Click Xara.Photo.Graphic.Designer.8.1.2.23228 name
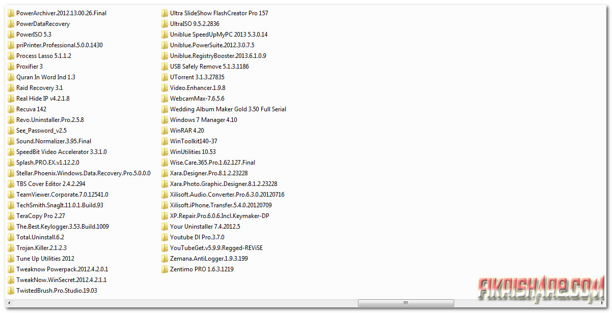 click(224, 184)
